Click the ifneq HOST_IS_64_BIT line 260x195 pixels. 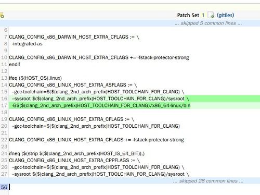[77, 153]
